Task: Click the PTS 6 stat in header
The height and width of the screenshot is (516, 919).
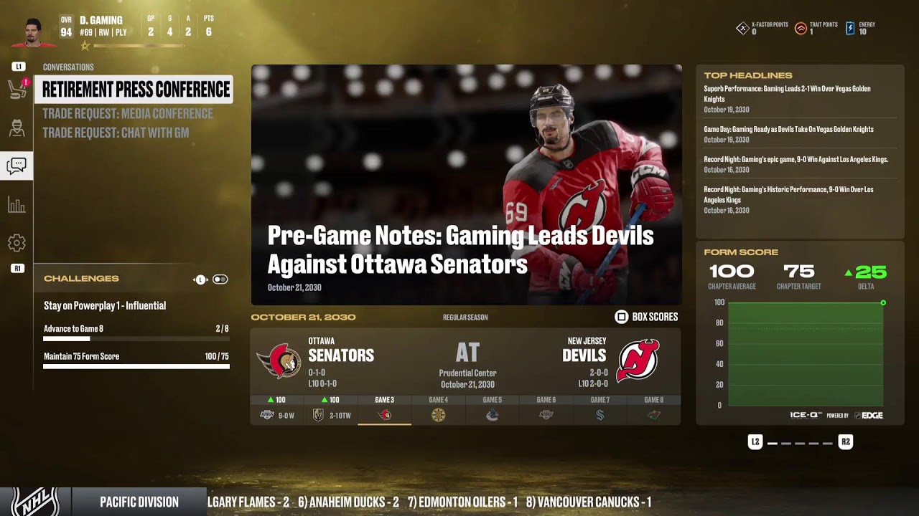Action: [x=208, y=27]
